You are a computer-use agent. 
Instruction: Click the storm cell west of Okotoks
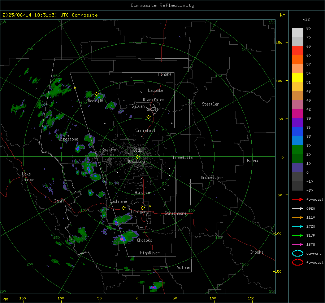pos(126,237)
